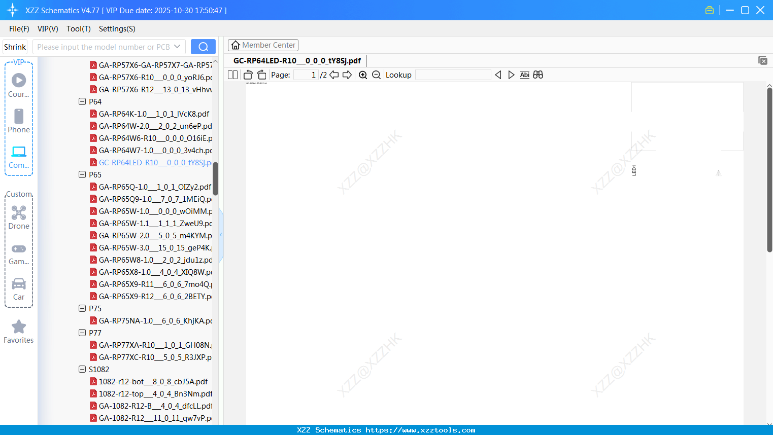
Task: Open the File menu
Action: [19, 29]
